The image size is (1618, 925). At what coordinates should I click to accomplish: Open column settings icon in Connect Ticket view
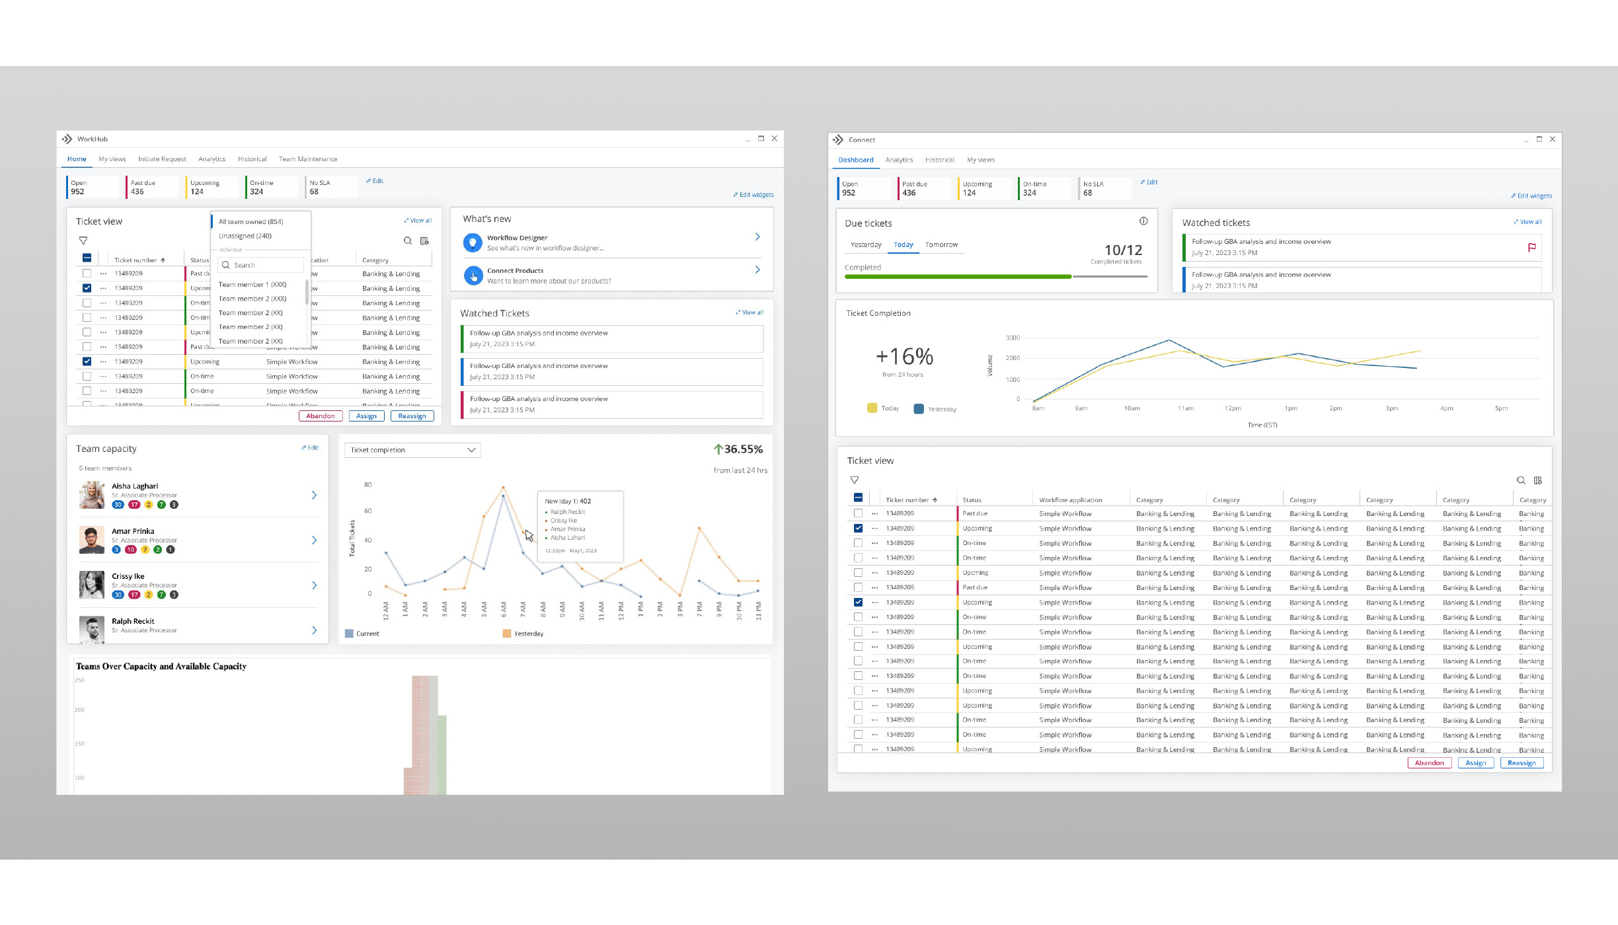point(1538,480)
